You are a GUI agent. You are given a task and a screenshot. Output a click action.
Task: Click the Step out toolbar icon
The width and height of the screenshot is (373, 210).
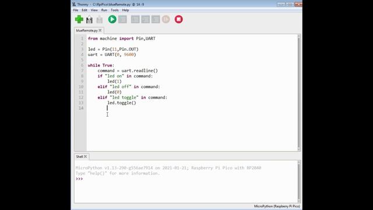156,19
